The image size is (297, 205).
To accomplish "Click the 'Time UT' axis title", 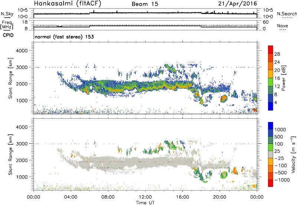I will [x=145, y=203].
